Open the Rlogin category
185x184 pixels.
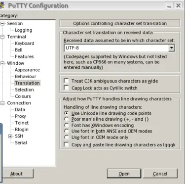22,130
